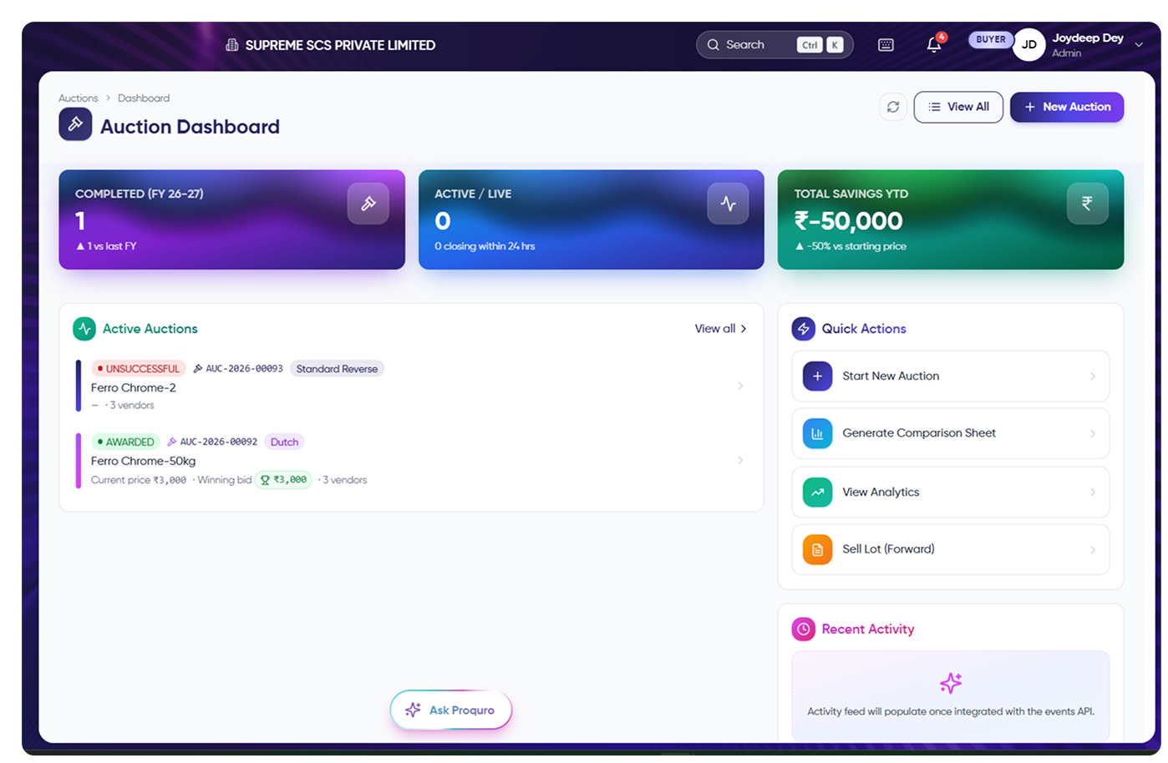
Task: Create a New Auction
Action: point(1067,107)
